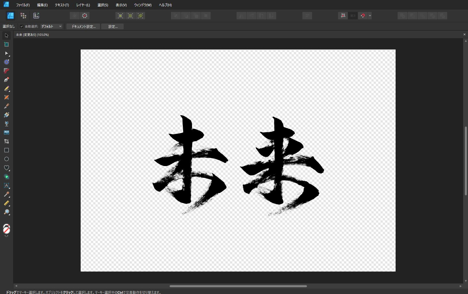Click the green dotted square selection icon

pos(131,16)
